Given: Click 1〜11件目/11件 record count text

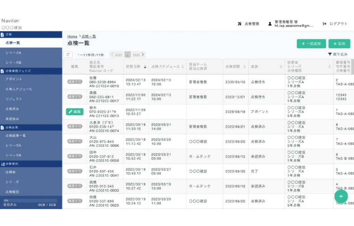Looking at the screenshot, I should pyautogui.click(x=90, y=55).
